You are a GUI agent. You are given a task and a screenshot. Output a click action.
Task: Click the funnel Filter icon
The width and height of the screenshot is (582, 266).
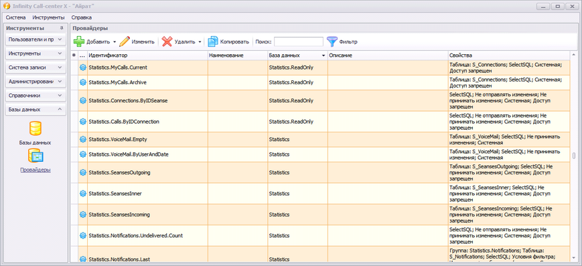click(x=332, y=41)
